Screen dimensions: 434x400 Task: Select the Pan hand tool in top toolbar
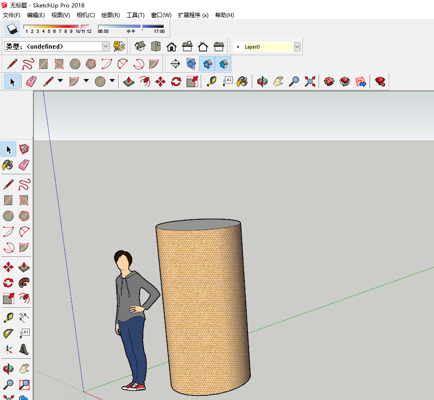click(278, 82)
